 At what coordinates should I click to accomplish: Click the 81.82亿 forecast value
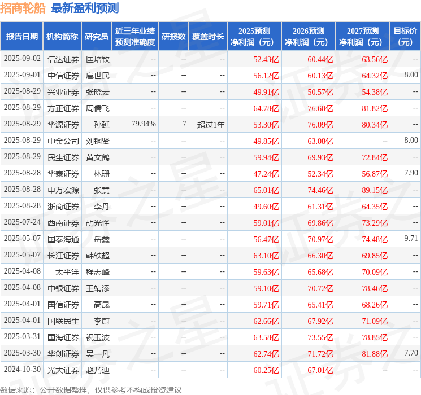[375, 108]
